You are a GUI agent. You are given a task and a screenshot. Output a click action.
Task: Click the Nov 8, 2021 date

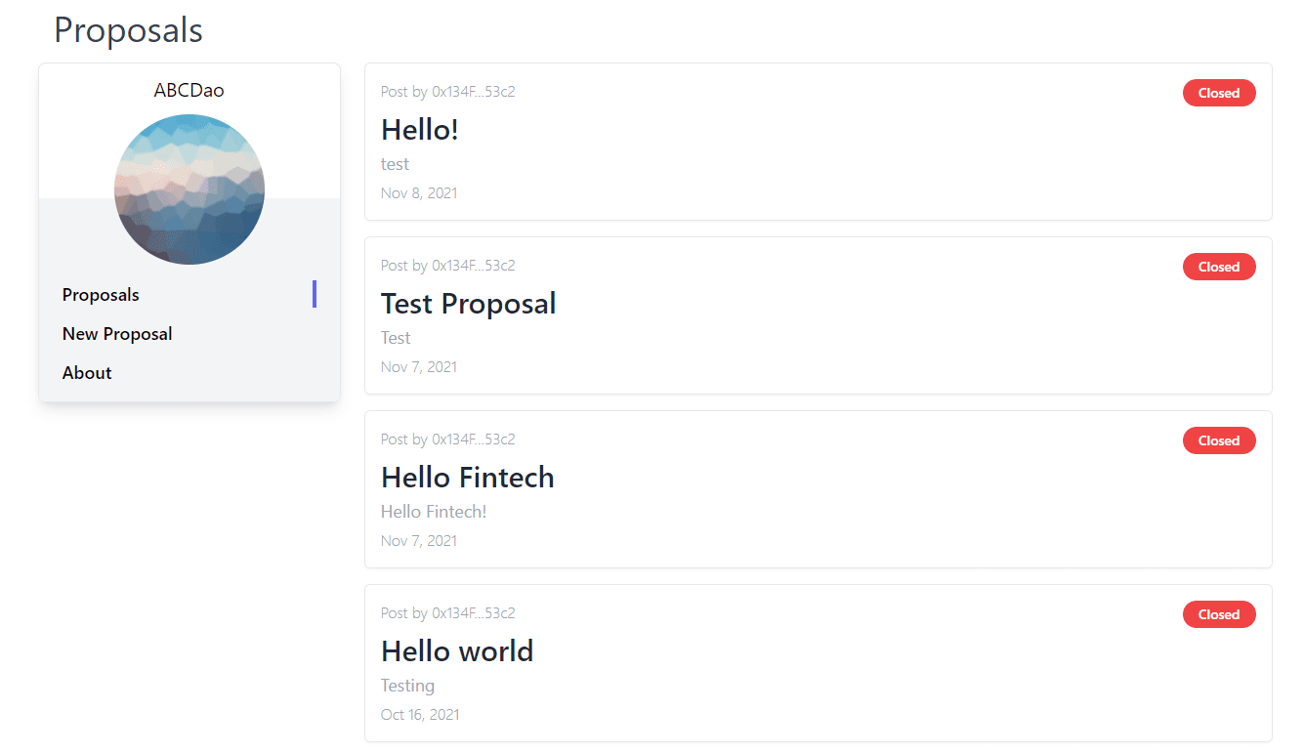coord(419,193)
